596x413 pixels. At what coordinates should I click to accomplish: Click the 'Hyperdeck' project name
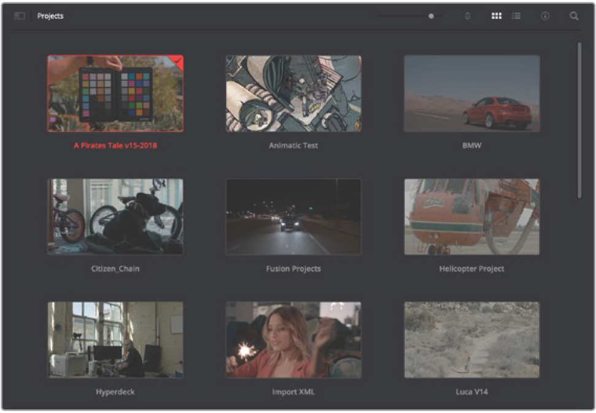(115, 392)
